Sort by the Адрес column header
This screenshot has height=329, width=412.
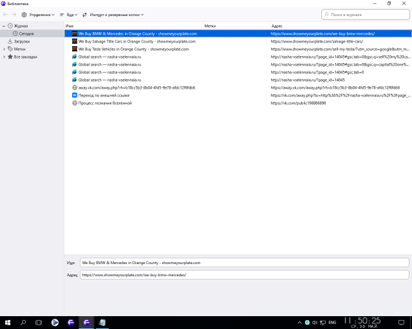click(341, 26)
